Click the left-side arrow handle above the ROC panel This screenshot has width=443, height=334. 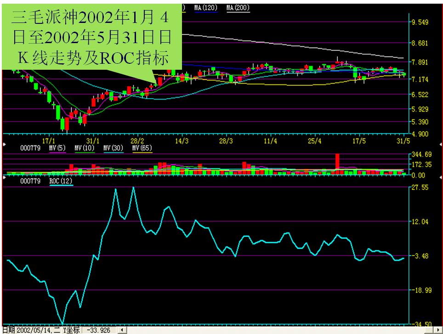(4, 177)
